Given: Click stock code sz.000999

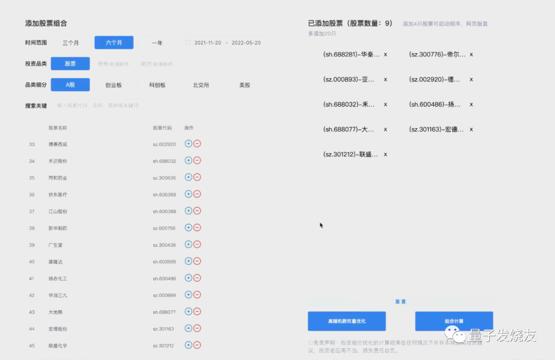Looking at the screenshot, I should [x=164, y=295].
